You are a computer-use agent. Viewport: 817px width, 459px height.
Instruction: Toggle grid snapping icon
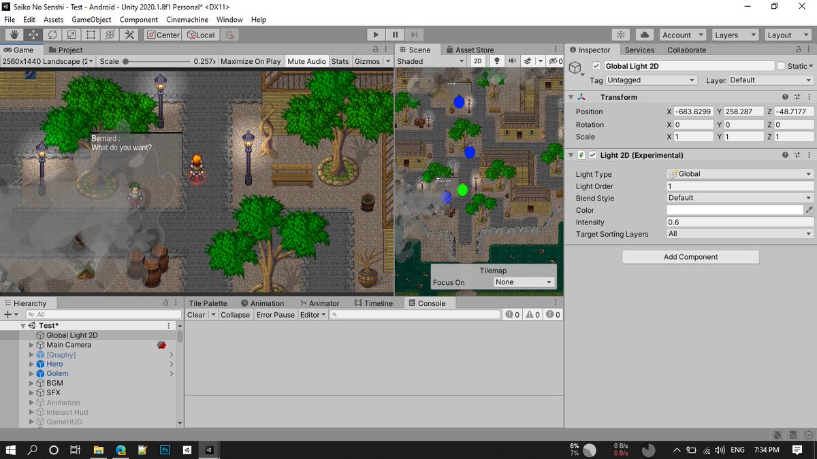point(230,35)
